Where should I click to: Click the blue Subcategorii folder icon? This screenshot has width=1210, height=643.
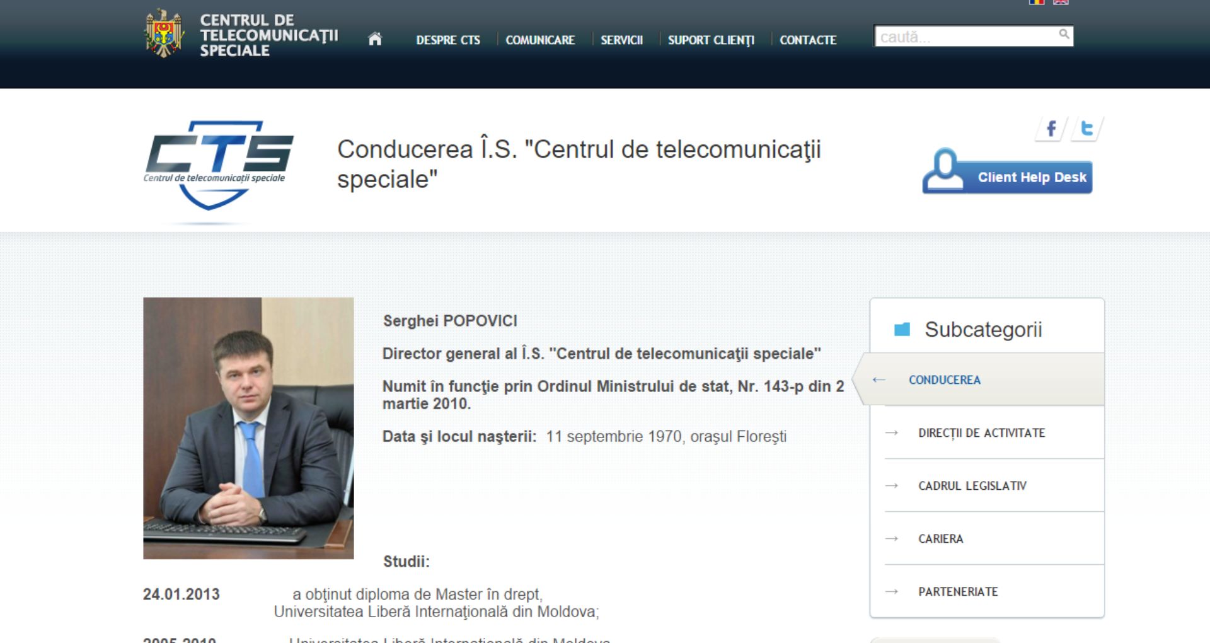902,329
